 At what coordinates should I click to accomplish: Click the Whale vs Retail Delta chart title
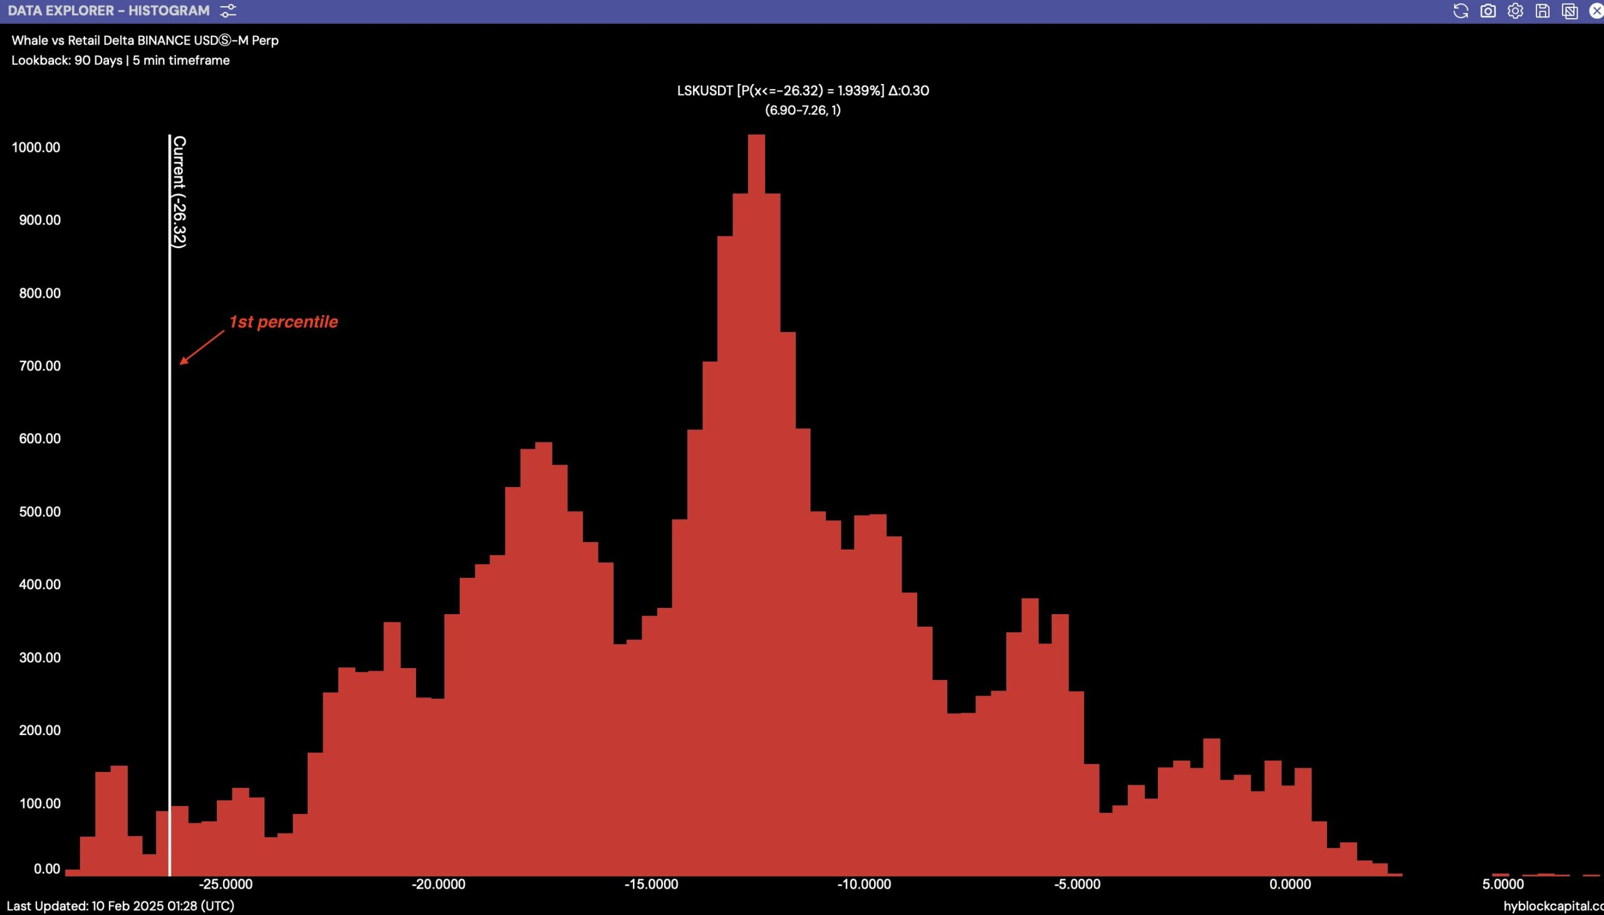point(145,40)
